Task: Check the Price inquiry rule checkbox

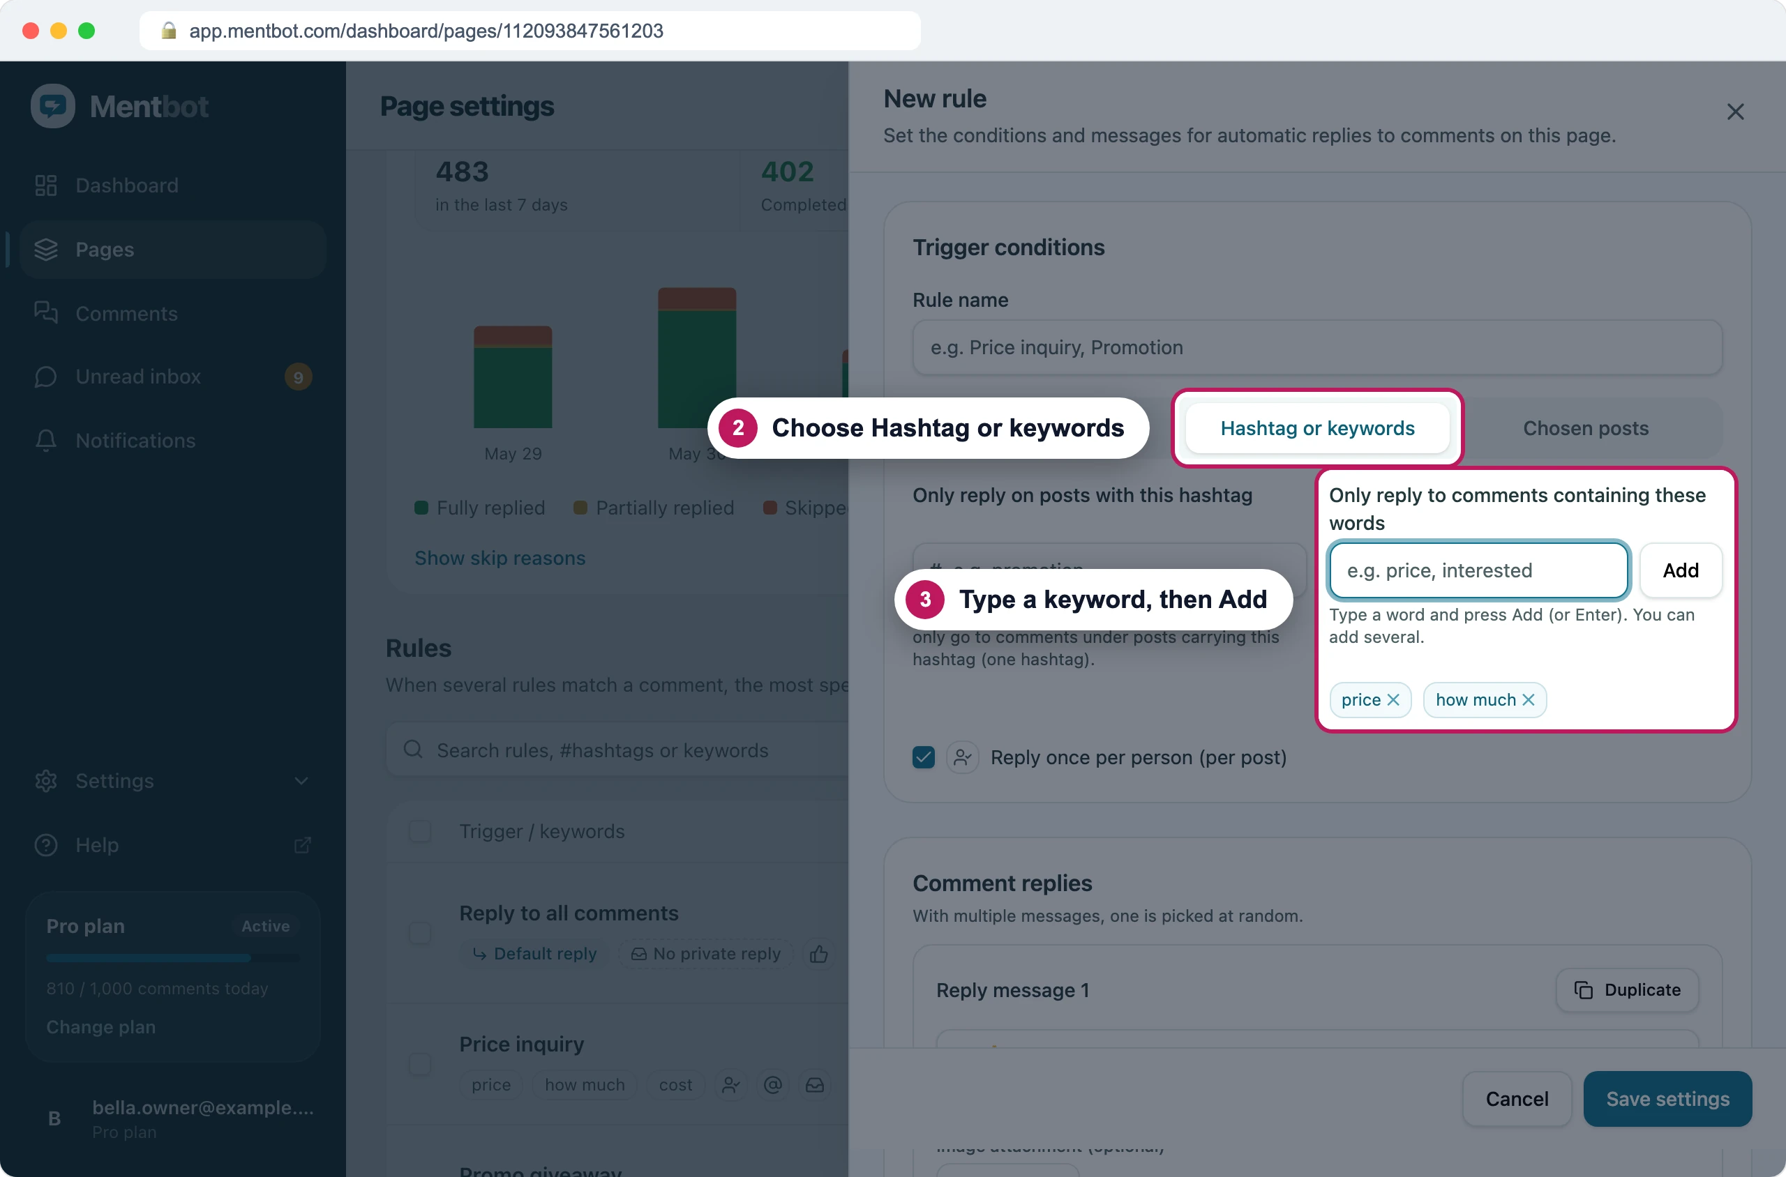Action: (420, 1063)
